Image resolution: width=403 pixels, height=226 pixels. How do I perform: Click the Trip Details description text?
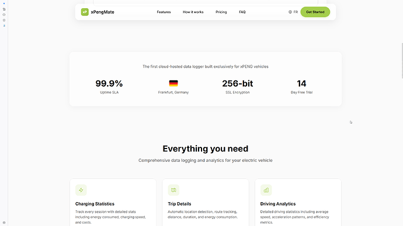[203, 214]
